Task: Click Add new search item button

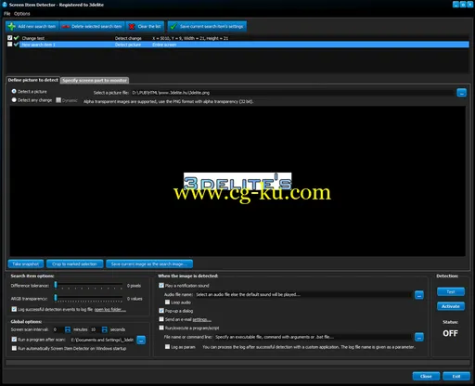Action: pos(32,26)
